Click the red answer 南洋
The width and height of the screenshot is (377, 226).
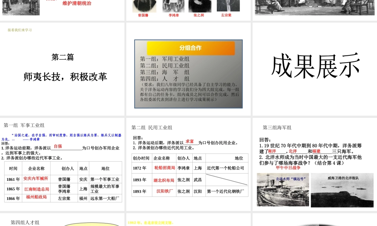click(x=272, y=151)
